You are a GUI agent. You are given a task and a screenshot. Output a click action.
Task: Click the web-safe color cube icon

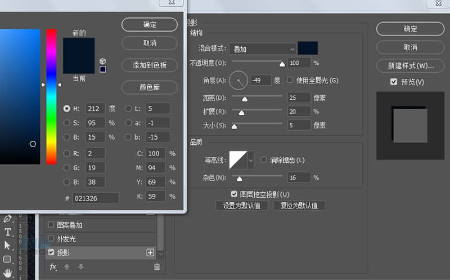click(x=102, y=61)
